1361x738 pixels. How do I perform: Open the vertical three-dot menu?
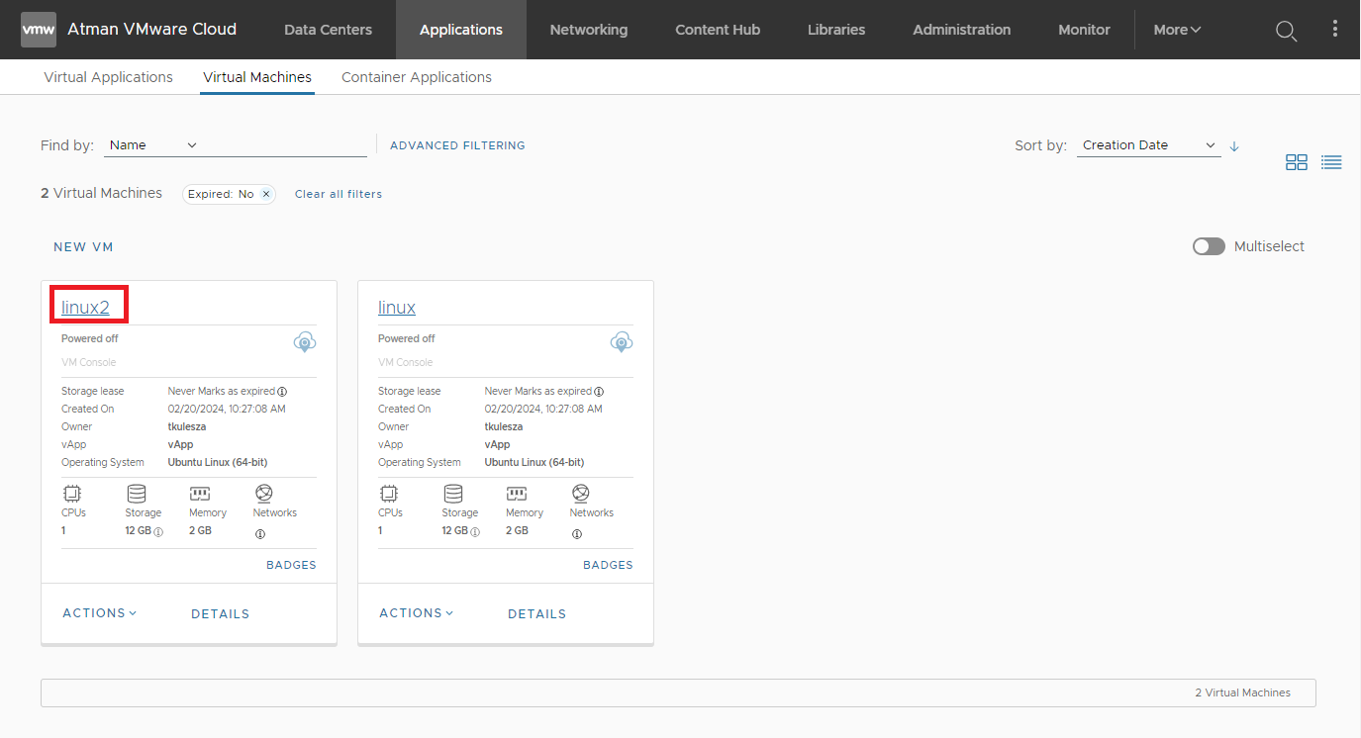pos(1334,30)
